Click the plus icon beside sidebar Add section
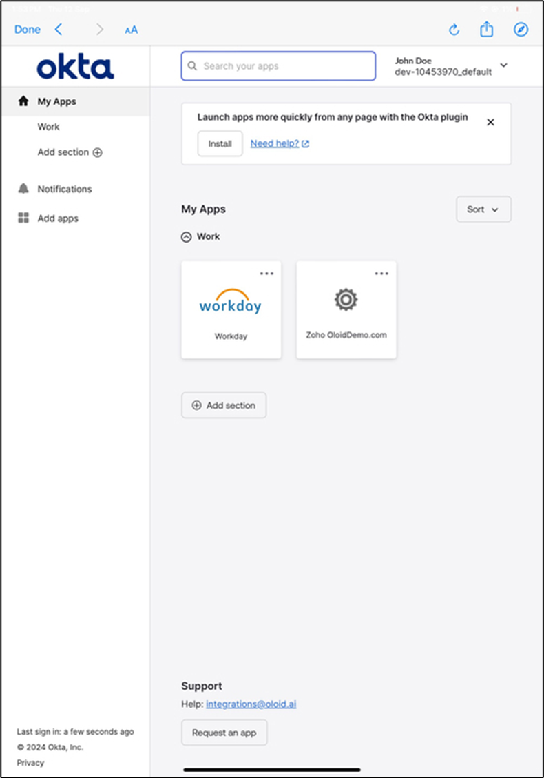544x778 pixels. (98, 153)
